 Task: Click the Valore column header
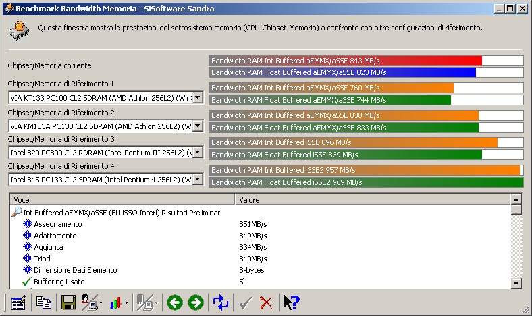pyautogui.click(x=373, y=200)
